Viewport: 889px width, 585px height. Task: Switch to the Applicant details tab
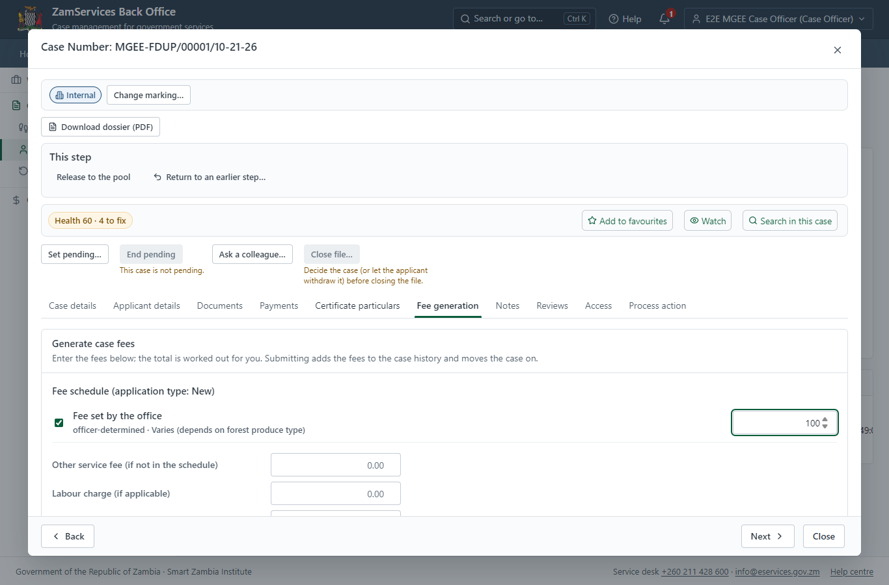pyautogui.click(x=146, y=305)
